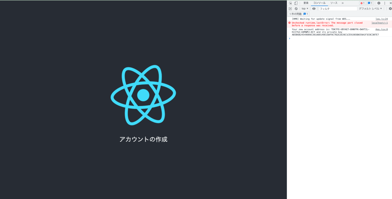Image resolution: width=392 pixels, height=199 pixels.
Task: Click the '[HMR] Waiting for update signal' message
Action: point(321,19)
